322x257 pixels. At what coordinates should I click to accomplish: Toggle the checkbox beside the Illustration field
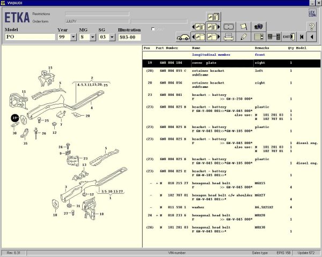(x=154, y=29)
